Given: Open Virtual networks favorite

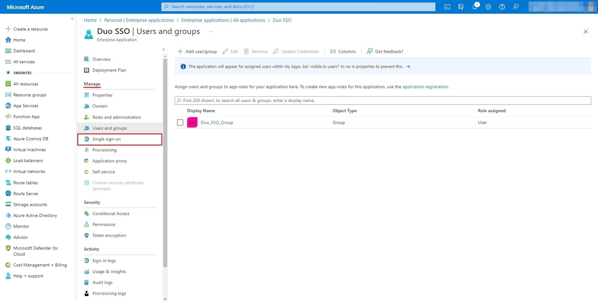Looking at the screenshot, I should click(x=29, y=171).
